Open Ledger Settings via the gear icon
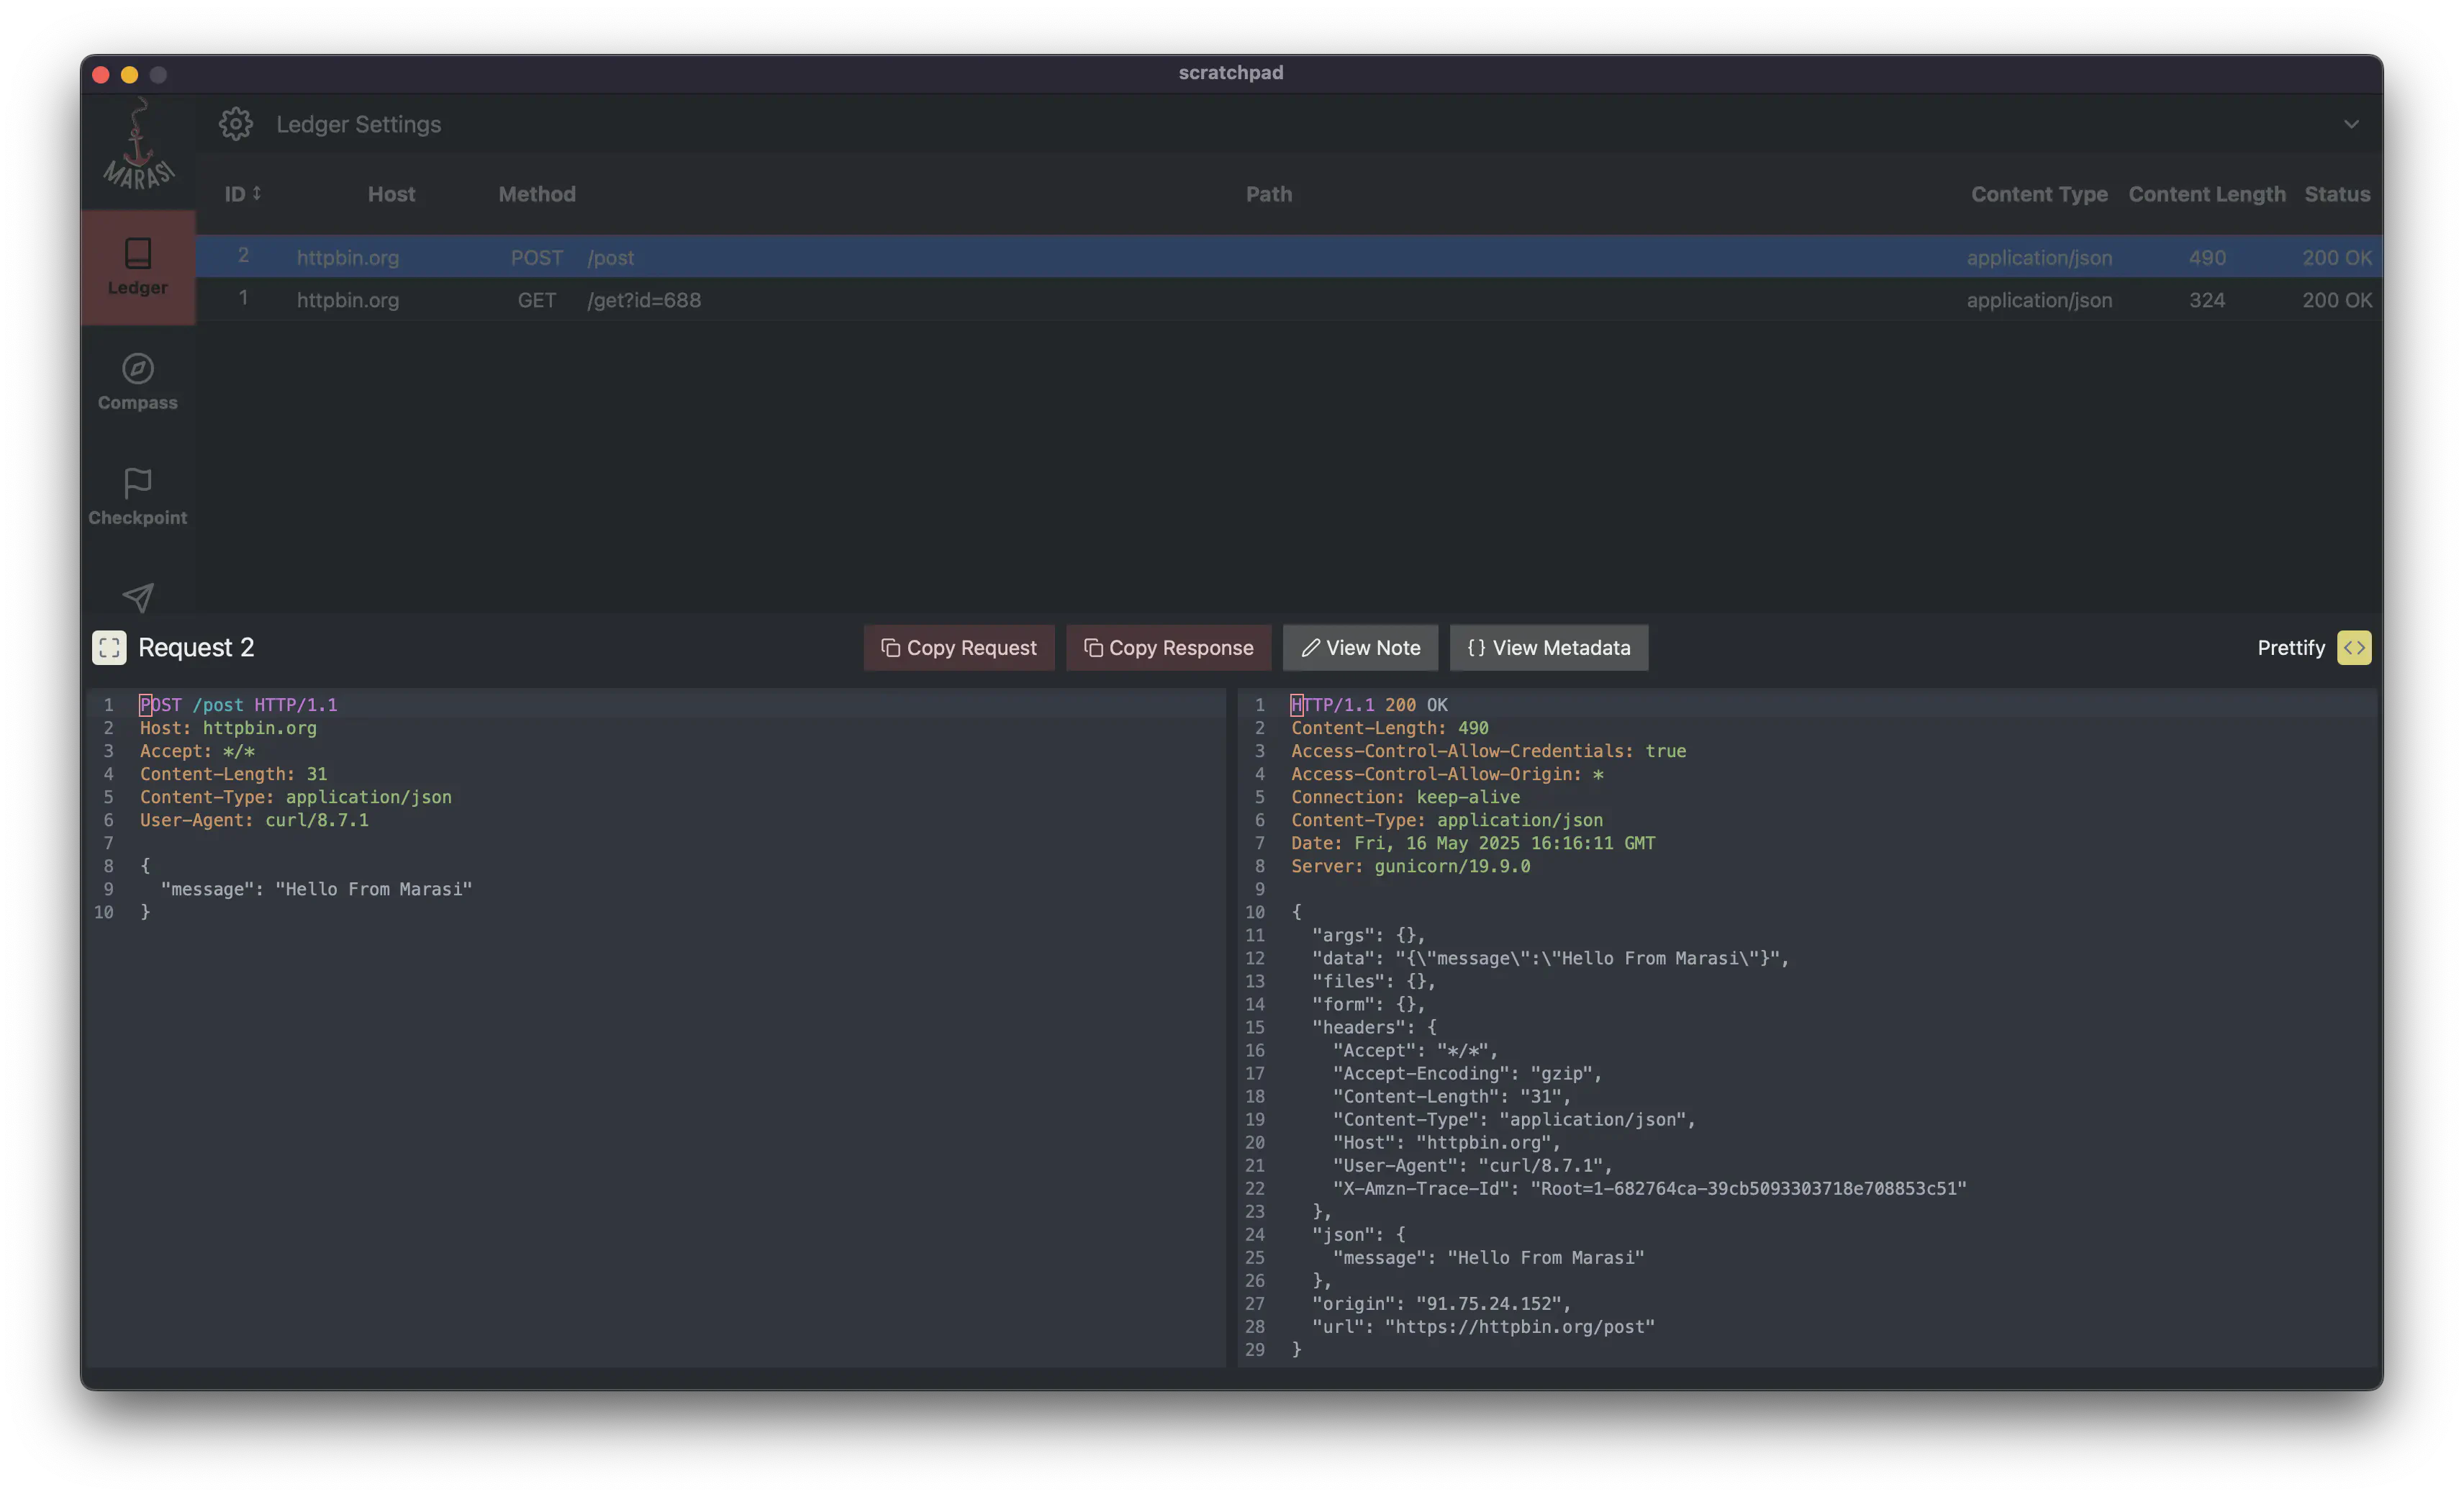The width and height of the screenshot is (2464, 1497). pos(236,123)
